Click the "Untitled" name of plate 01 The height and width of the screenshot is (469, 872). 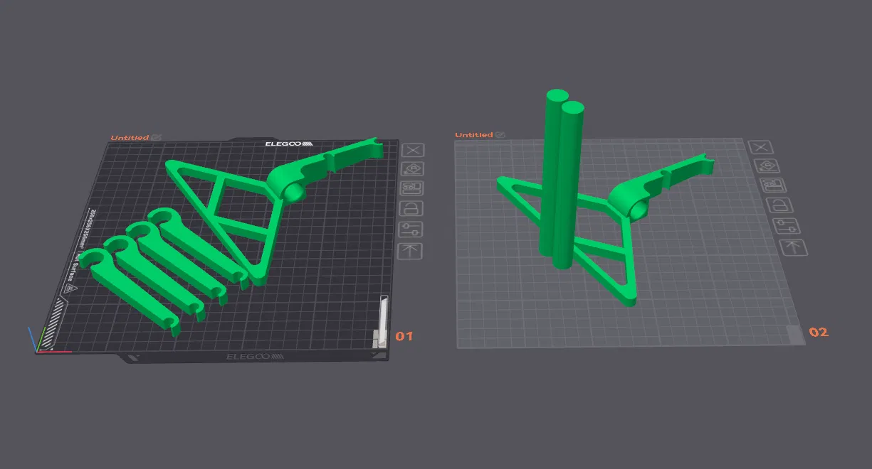[x=130, y=138]
